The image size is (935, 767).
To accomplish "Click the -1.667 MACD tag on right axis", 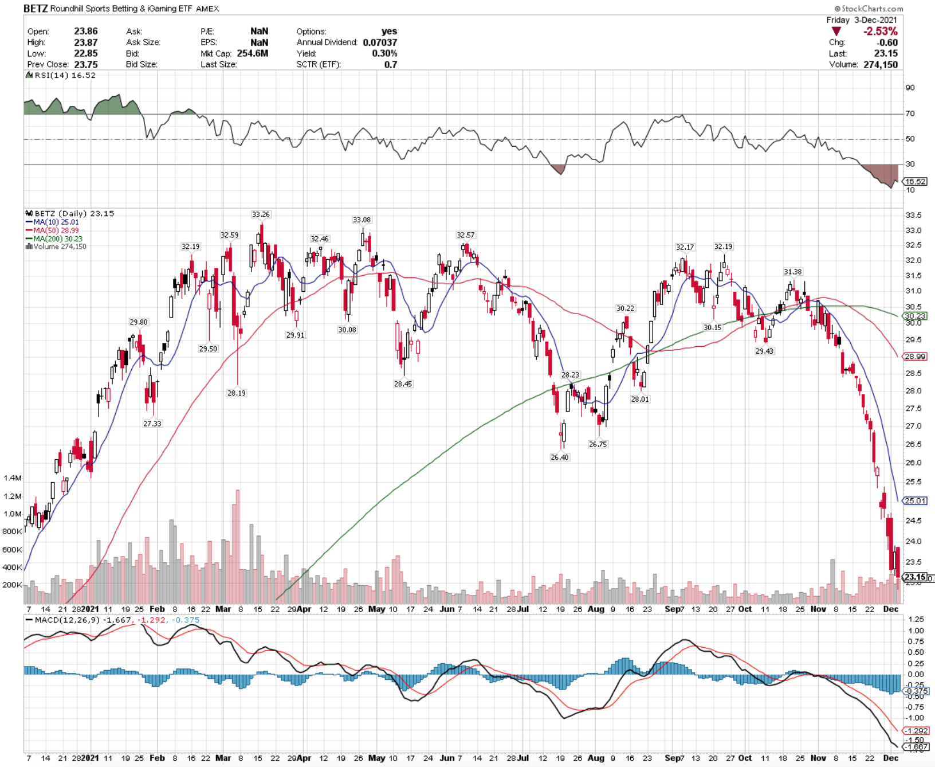I will click(916, 747).
